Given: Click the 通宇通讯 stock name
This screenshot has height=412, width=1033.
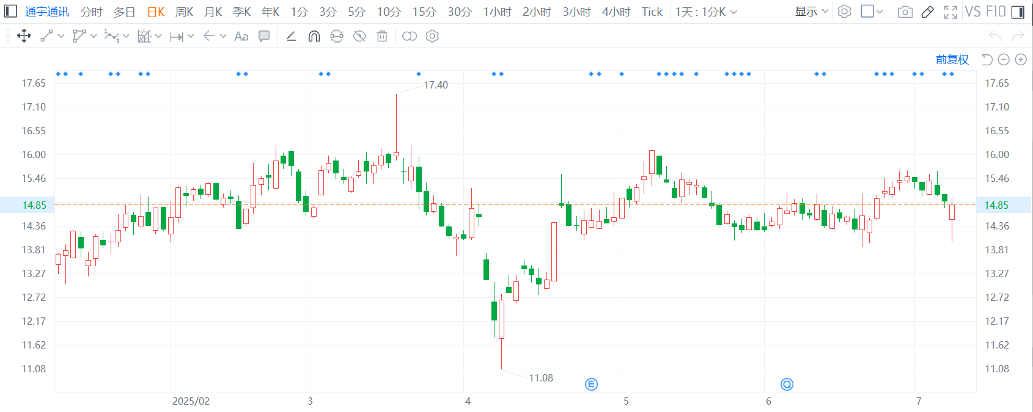Looking at the screenshot, I should (47, 12).
